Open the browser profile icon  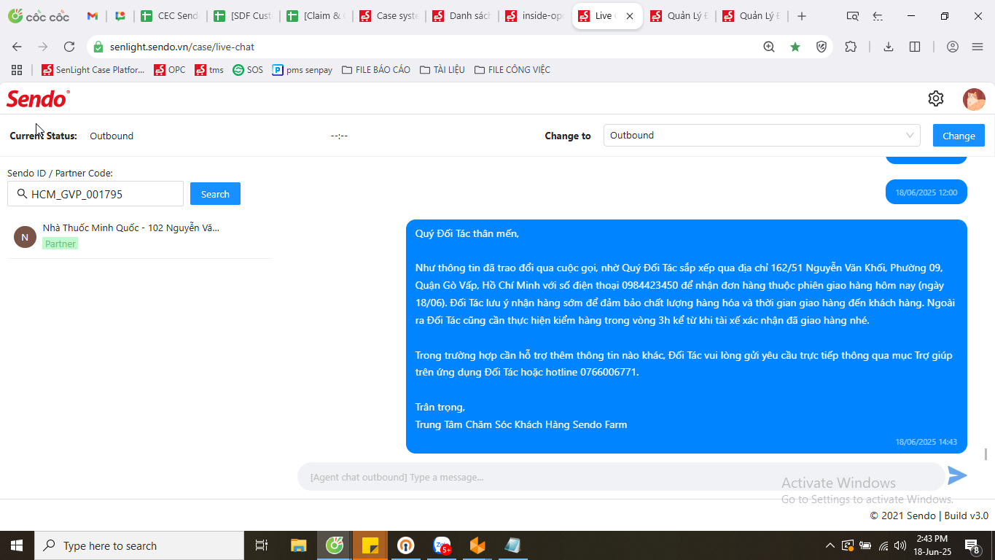click(952, 47)
